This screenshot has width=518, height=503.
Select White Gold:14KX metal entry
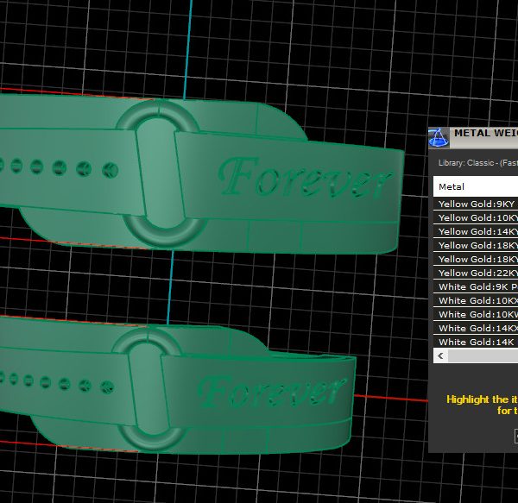pyautogui.click(x=477, y=329)
